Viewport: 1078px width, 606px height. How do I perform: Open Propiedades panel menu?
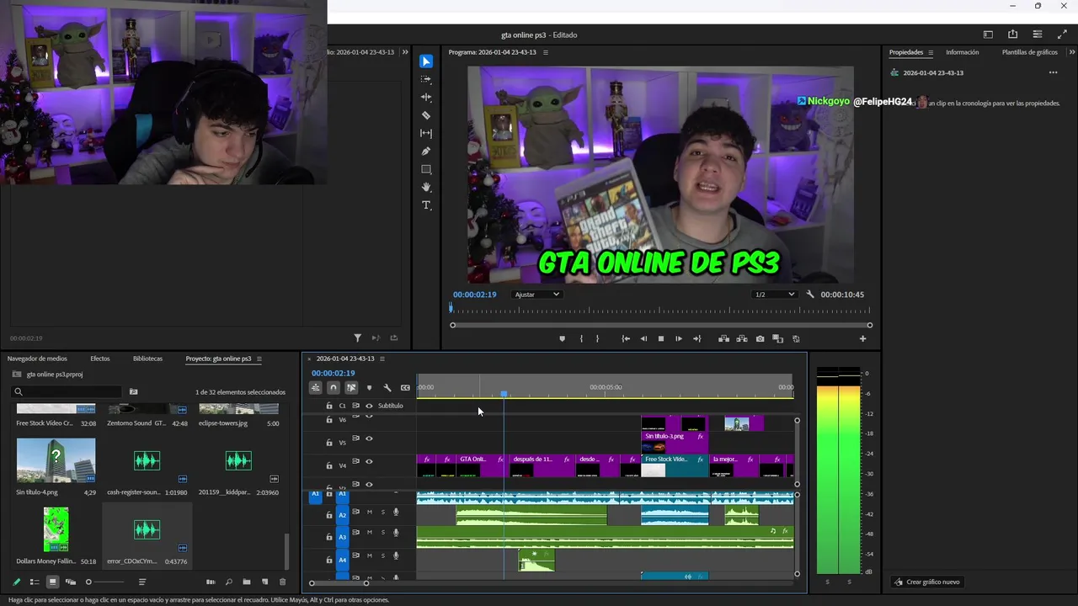931,52
